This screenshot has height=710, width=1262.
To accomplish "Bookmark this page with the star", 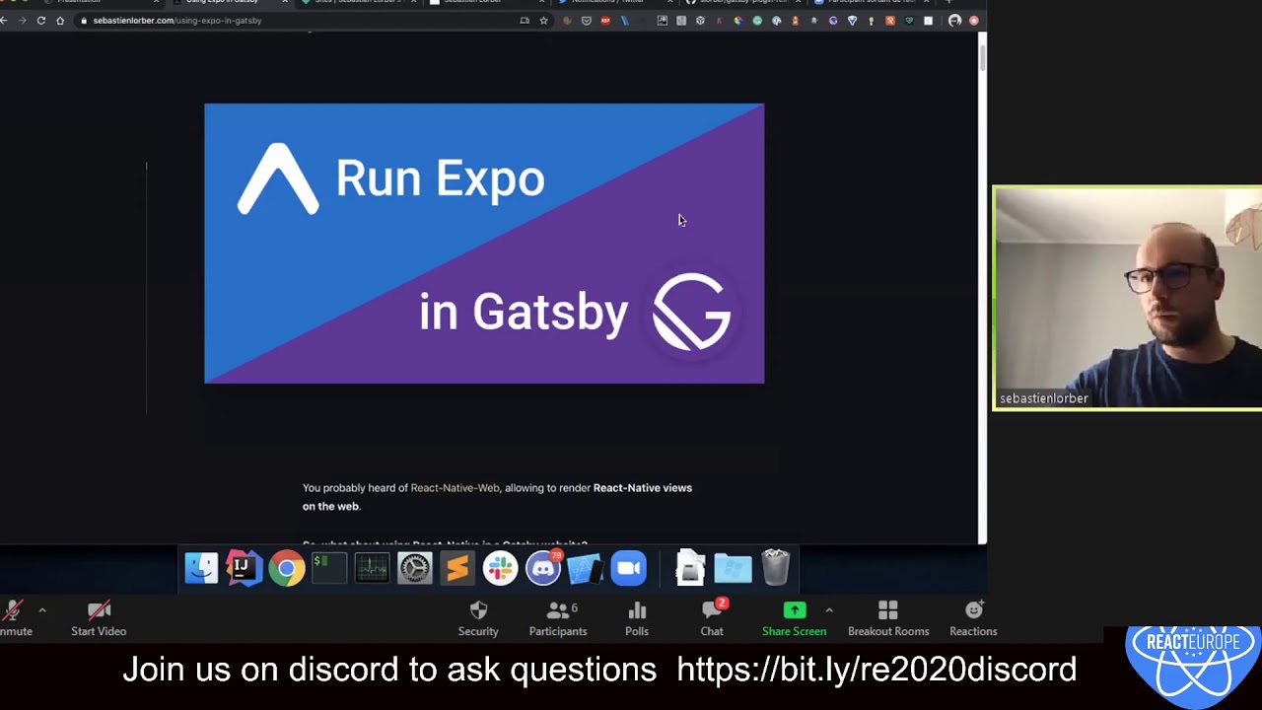I will 543,21.
